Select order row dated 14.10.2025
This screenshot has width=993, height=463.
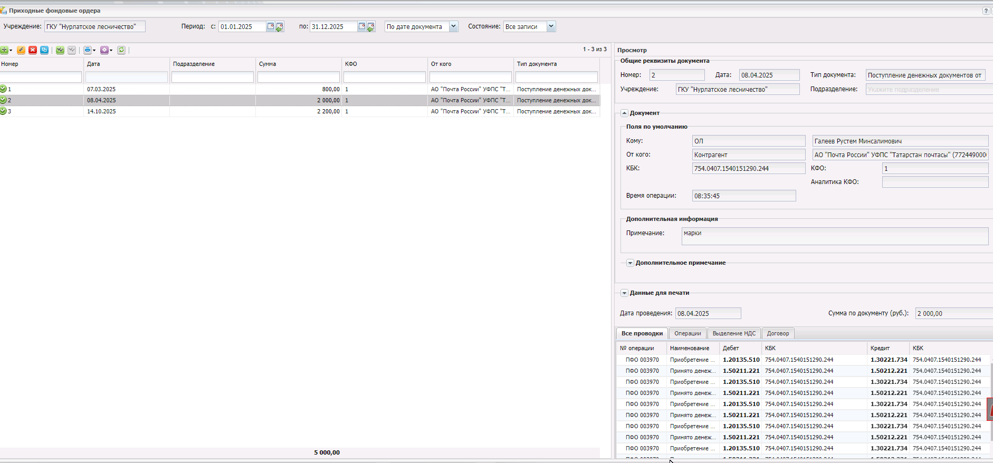pyautogui.click(x=101, y=111)
